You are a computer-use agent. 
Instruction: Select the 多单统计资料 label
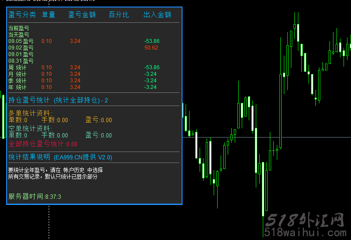(x=30, y=113)
